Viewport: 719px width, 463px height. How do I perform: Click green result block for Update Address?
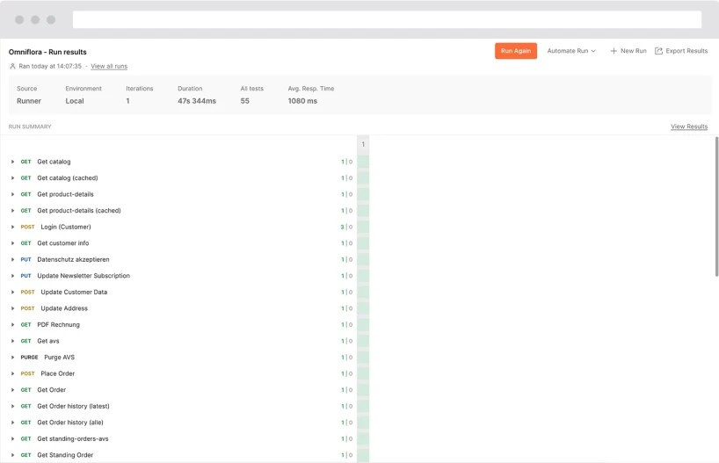coord(363,308)
